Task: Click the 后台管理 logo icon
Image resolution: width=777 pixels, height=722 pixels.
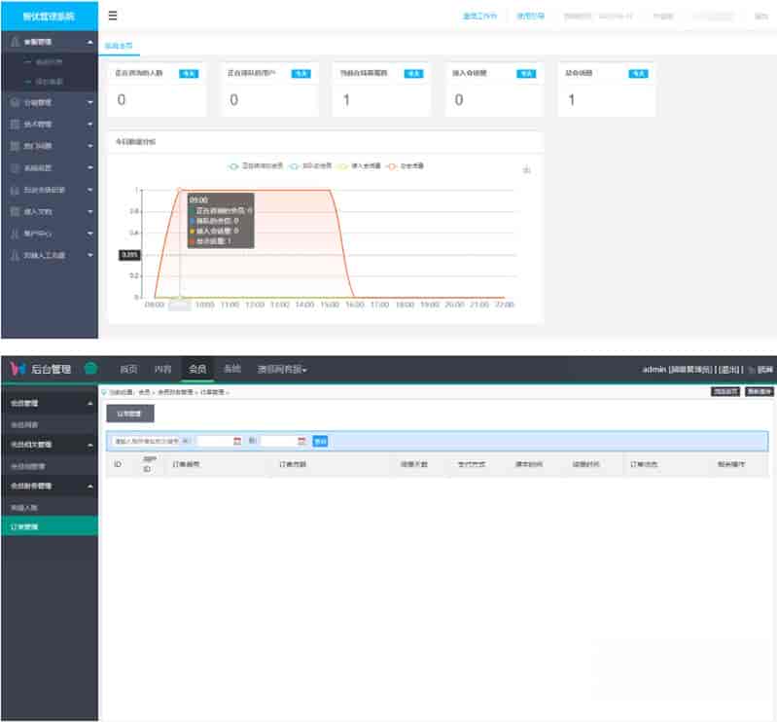Action: [16, 369]
